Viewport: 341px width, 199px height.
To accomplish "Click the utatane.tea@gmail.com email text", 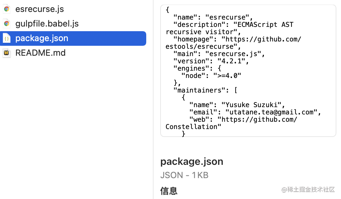I will coord(271,112).
